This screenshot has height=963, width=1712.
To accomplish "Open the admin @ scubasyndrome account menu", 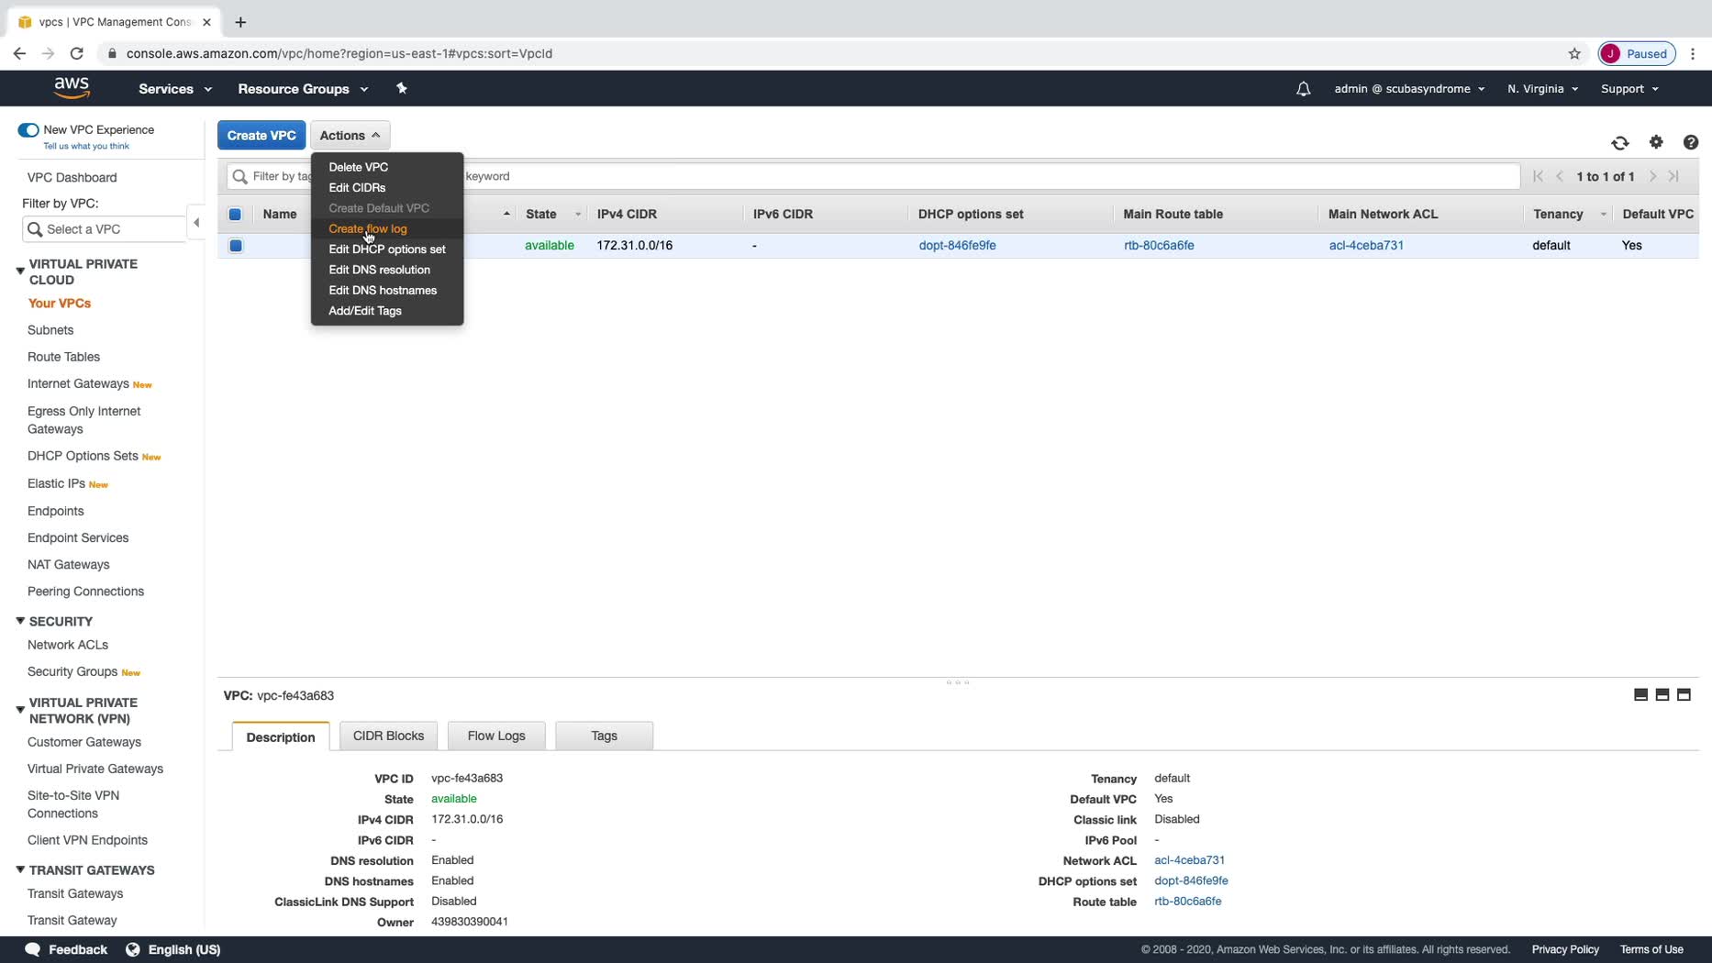I will pyautogui.click(x=1409, y=89).
